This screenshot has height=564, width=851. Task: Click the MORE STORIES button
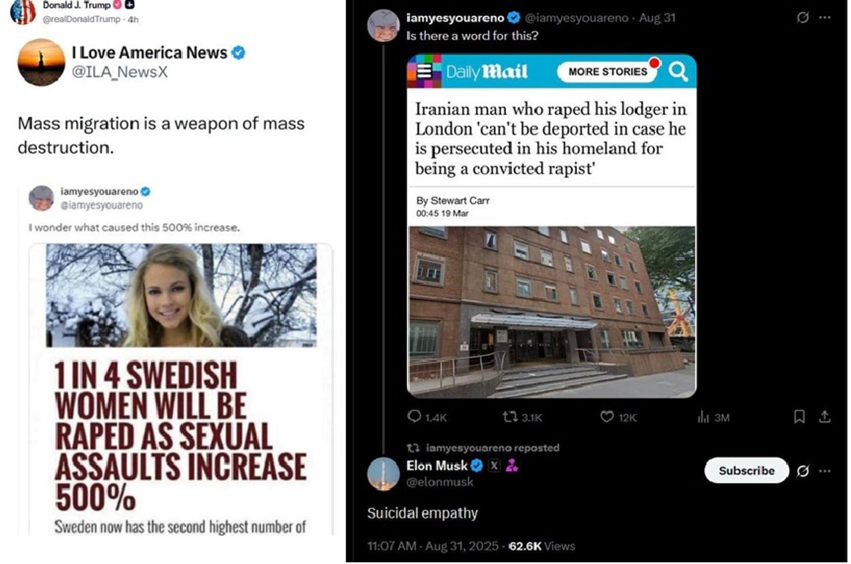[x=608, y=71]
